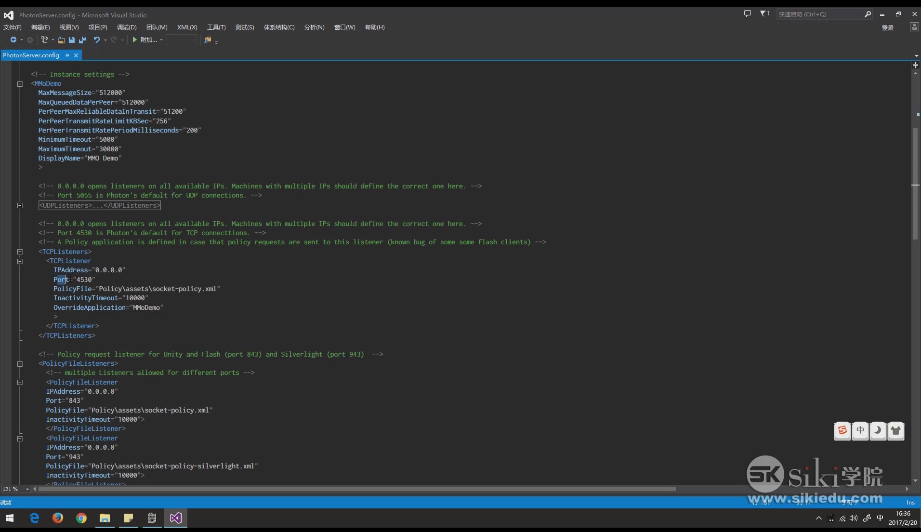Image resolution: width=921 pixels, height=532 pixels.
Task: Toggle Chinese/English mode on the Sogou bar
Action: (860, 430)
